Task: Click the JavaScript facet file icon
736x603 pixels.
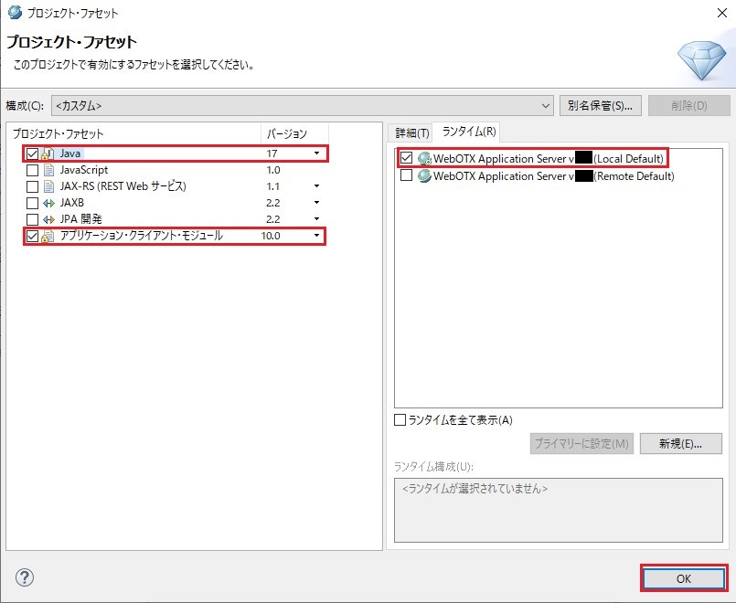Action: click(x=48, y=170)
